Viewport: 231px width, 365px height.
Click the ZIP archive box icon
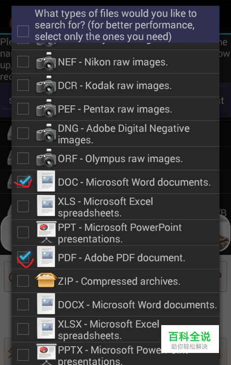pos(46,280)
